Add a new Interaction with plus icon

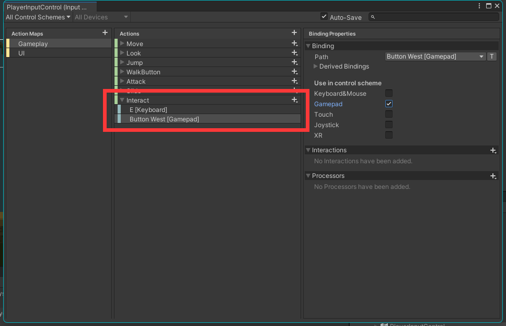(493, 150)
